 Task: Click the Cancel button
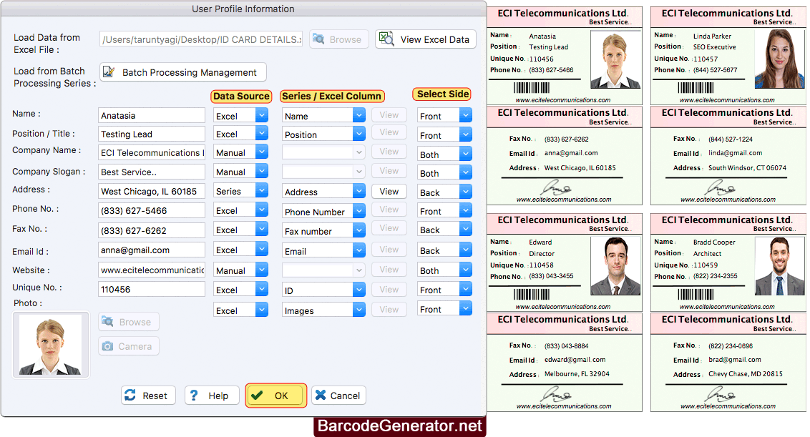click(x=338, y=396)
